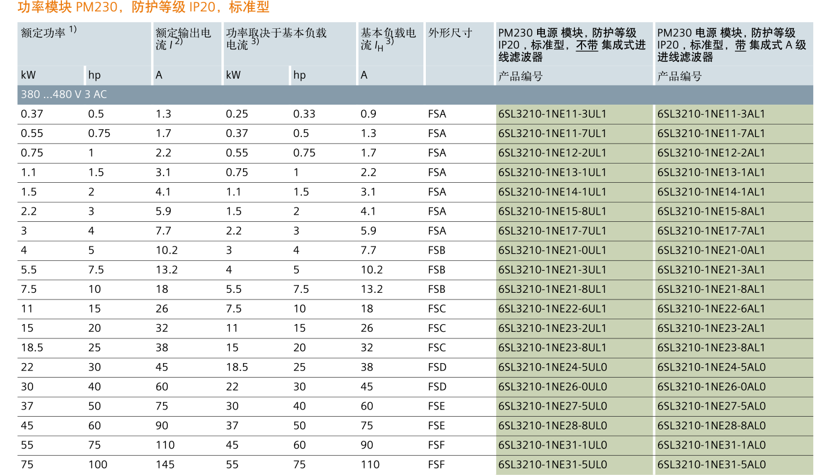The height and width of the screenshot is (475, 830).
Task: Select product 6SL3210-1NE23-8AL1
Action: tap(712, 348)
